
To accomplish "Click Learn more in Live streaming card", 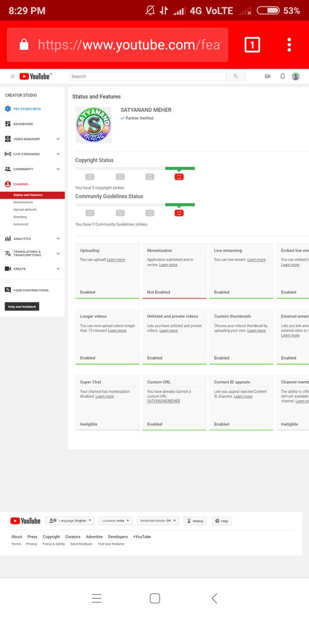I will point(256,260).
